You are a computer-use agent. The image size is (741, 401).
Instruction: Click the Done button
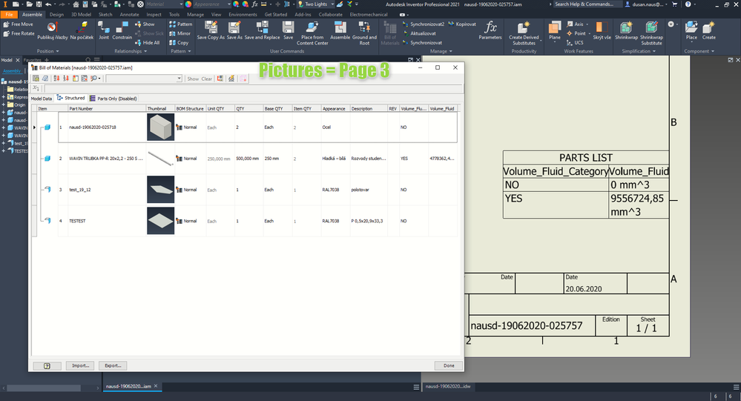pyautogui.click(x=449, y=365)
